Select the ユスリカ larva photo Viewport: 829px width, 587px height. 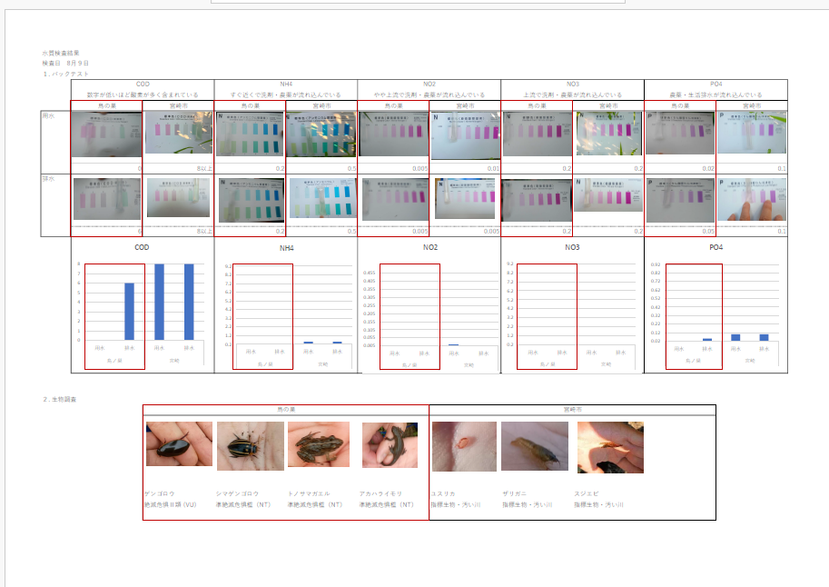(x=464, y=445)
